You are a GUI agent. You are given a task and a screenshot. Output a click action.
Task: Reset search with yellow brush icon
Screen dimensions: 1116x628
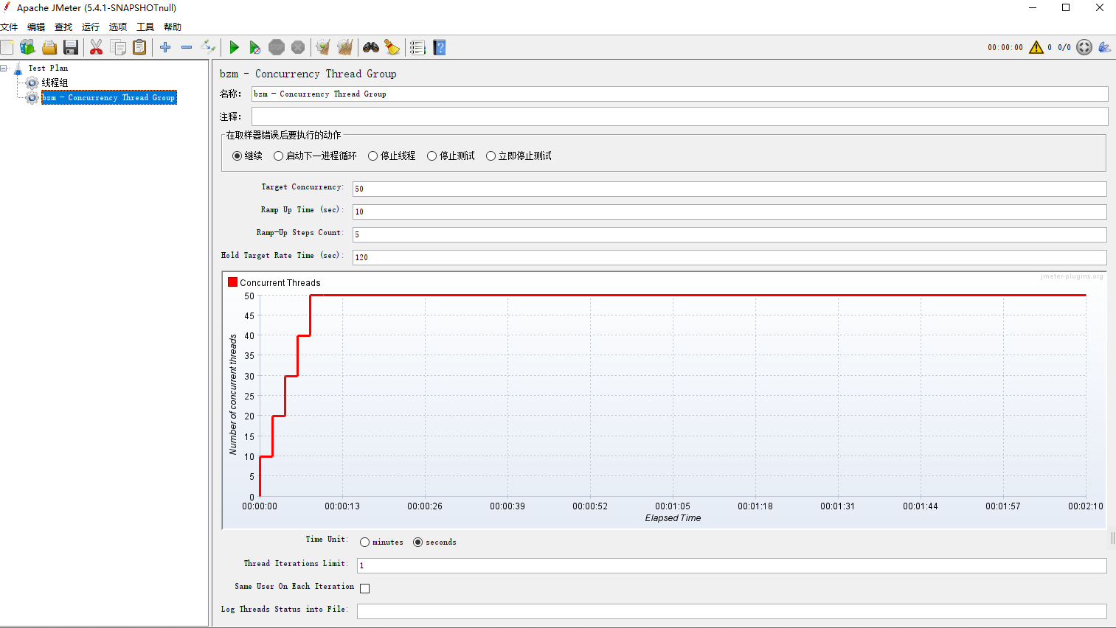coord(392,48)
